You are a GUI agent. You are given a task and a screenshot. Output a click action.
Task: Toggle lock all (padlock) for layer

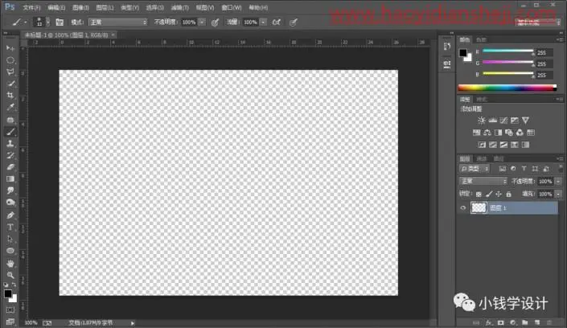click(x=508, y=195)
